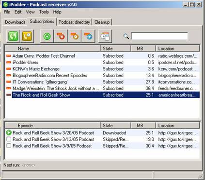Click the feed icon beside IT Conversations
This screenshot has height=180, width=205.
(9, 82)
